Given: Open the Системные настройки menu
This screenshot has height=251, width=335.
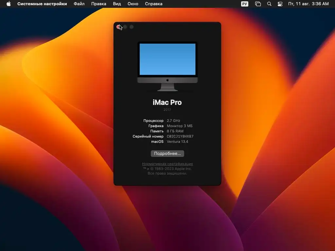Looking at the screenshot, I should [42, 4].
